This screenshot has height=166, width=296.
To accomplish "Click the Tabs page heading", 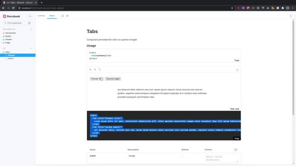I will click(92, 31).
